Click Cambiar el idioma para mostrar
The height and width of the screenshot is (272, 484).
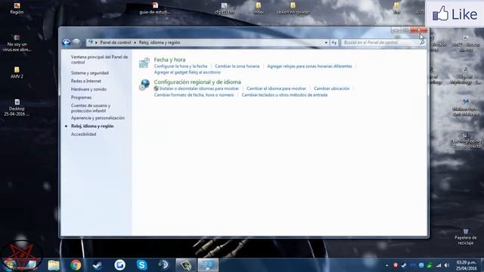(x=276, y=88)
